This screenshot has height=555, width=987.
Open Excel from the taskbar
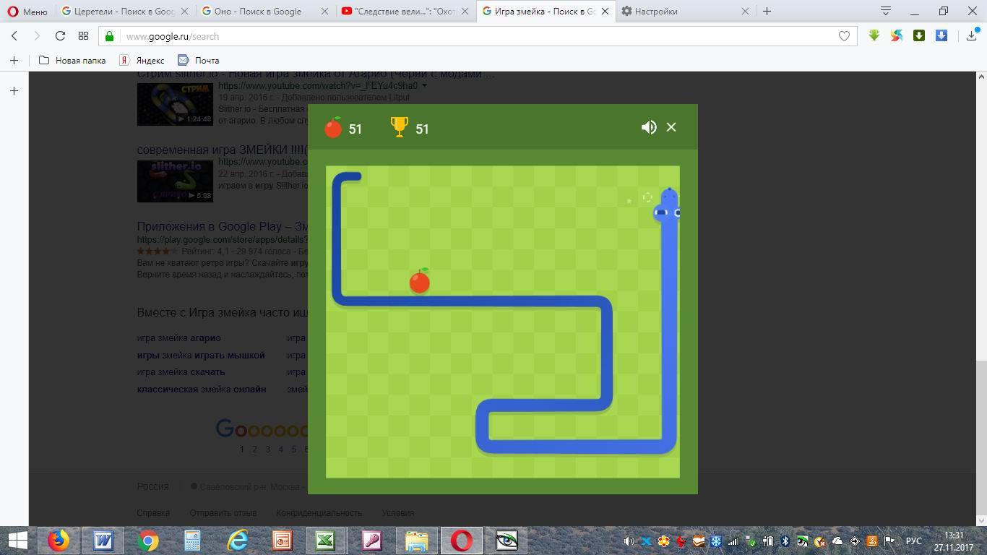coord(327,541)
